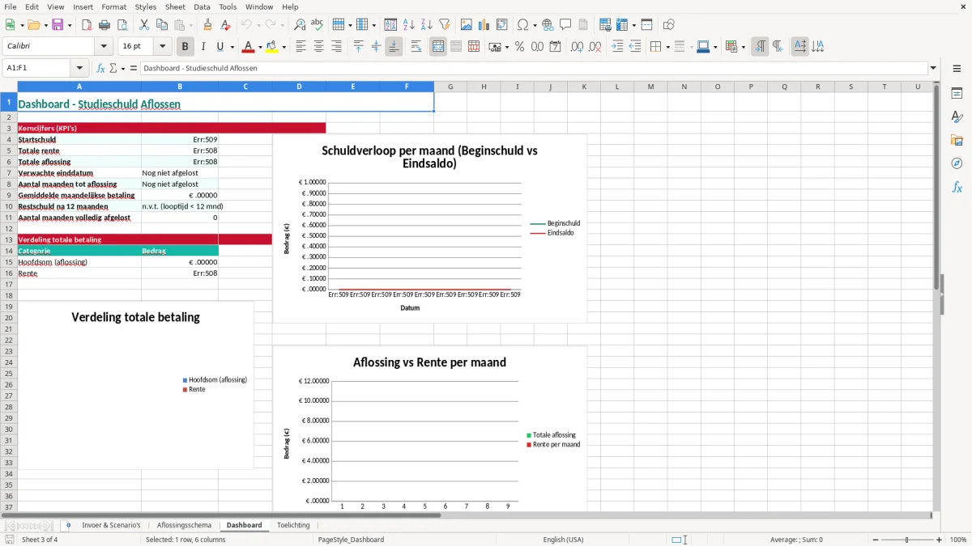Click English (USA) language in status bar
Image resolution: width=972 pixels, height=546 pixels.
tap(563, 540)
